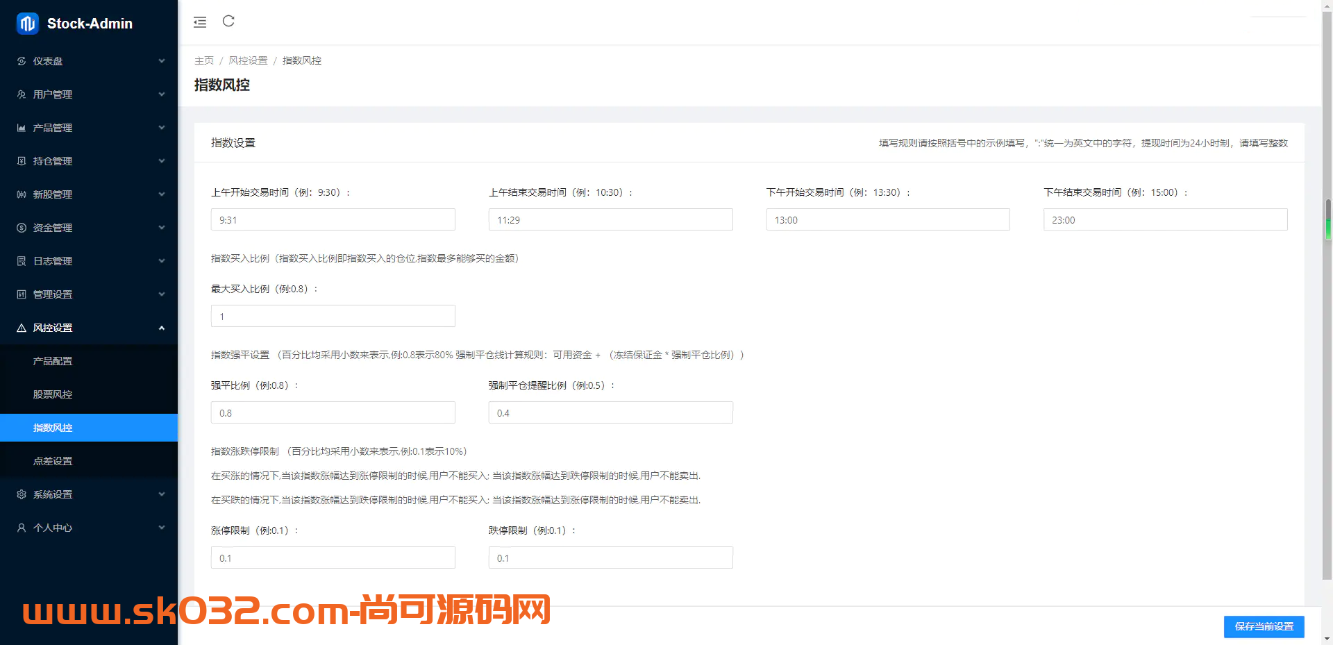The image size is (1333, 645).
Task: Click the refresh page icon
Action: (x=228, y=21)
